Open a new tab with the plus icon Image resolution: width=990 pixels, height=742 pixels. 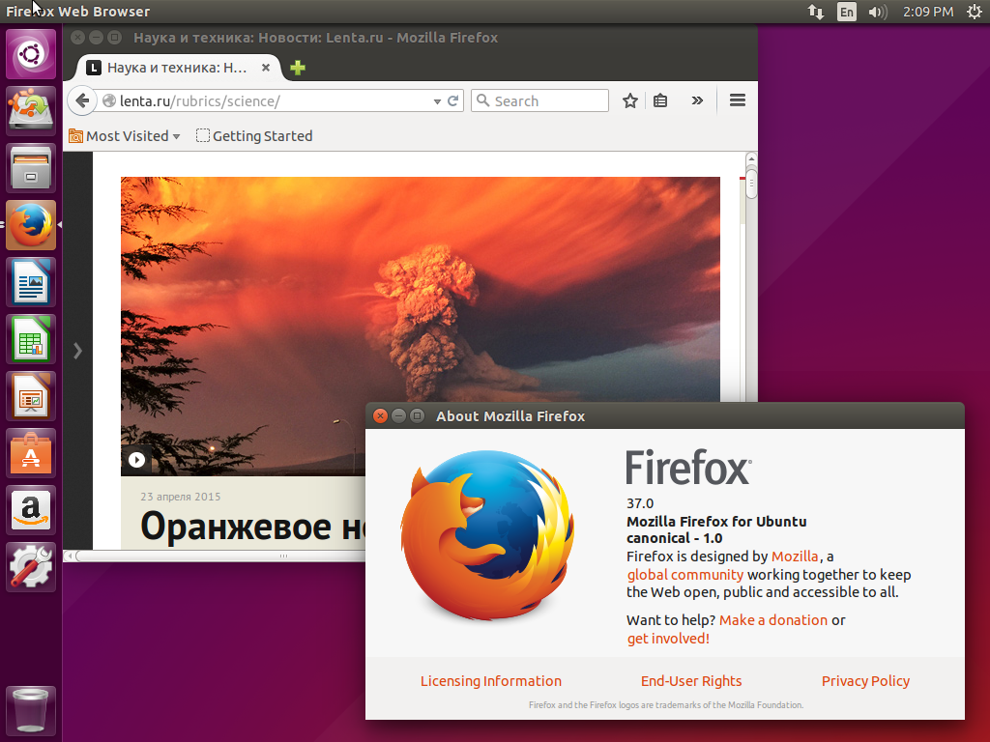click(x=298, y=68)
